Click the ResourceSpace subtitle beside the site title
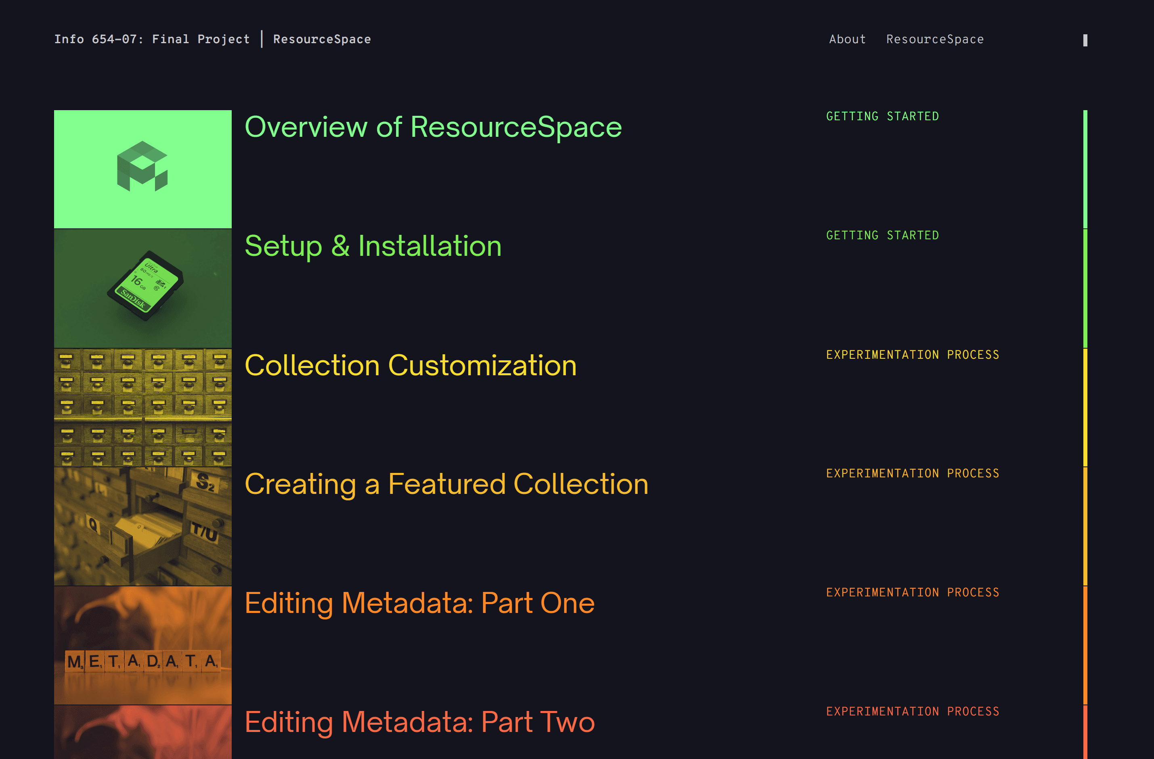Image resolution: width=1154 pixels, height=759 pixels. (x=322, y=39)
